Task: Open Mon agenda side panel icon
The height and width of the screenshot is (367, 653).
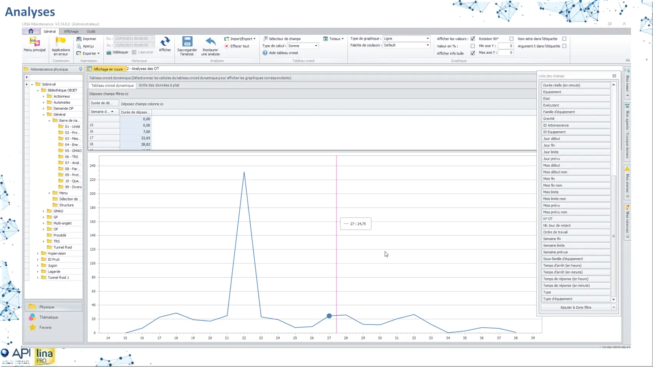Action: coord(627,106)
